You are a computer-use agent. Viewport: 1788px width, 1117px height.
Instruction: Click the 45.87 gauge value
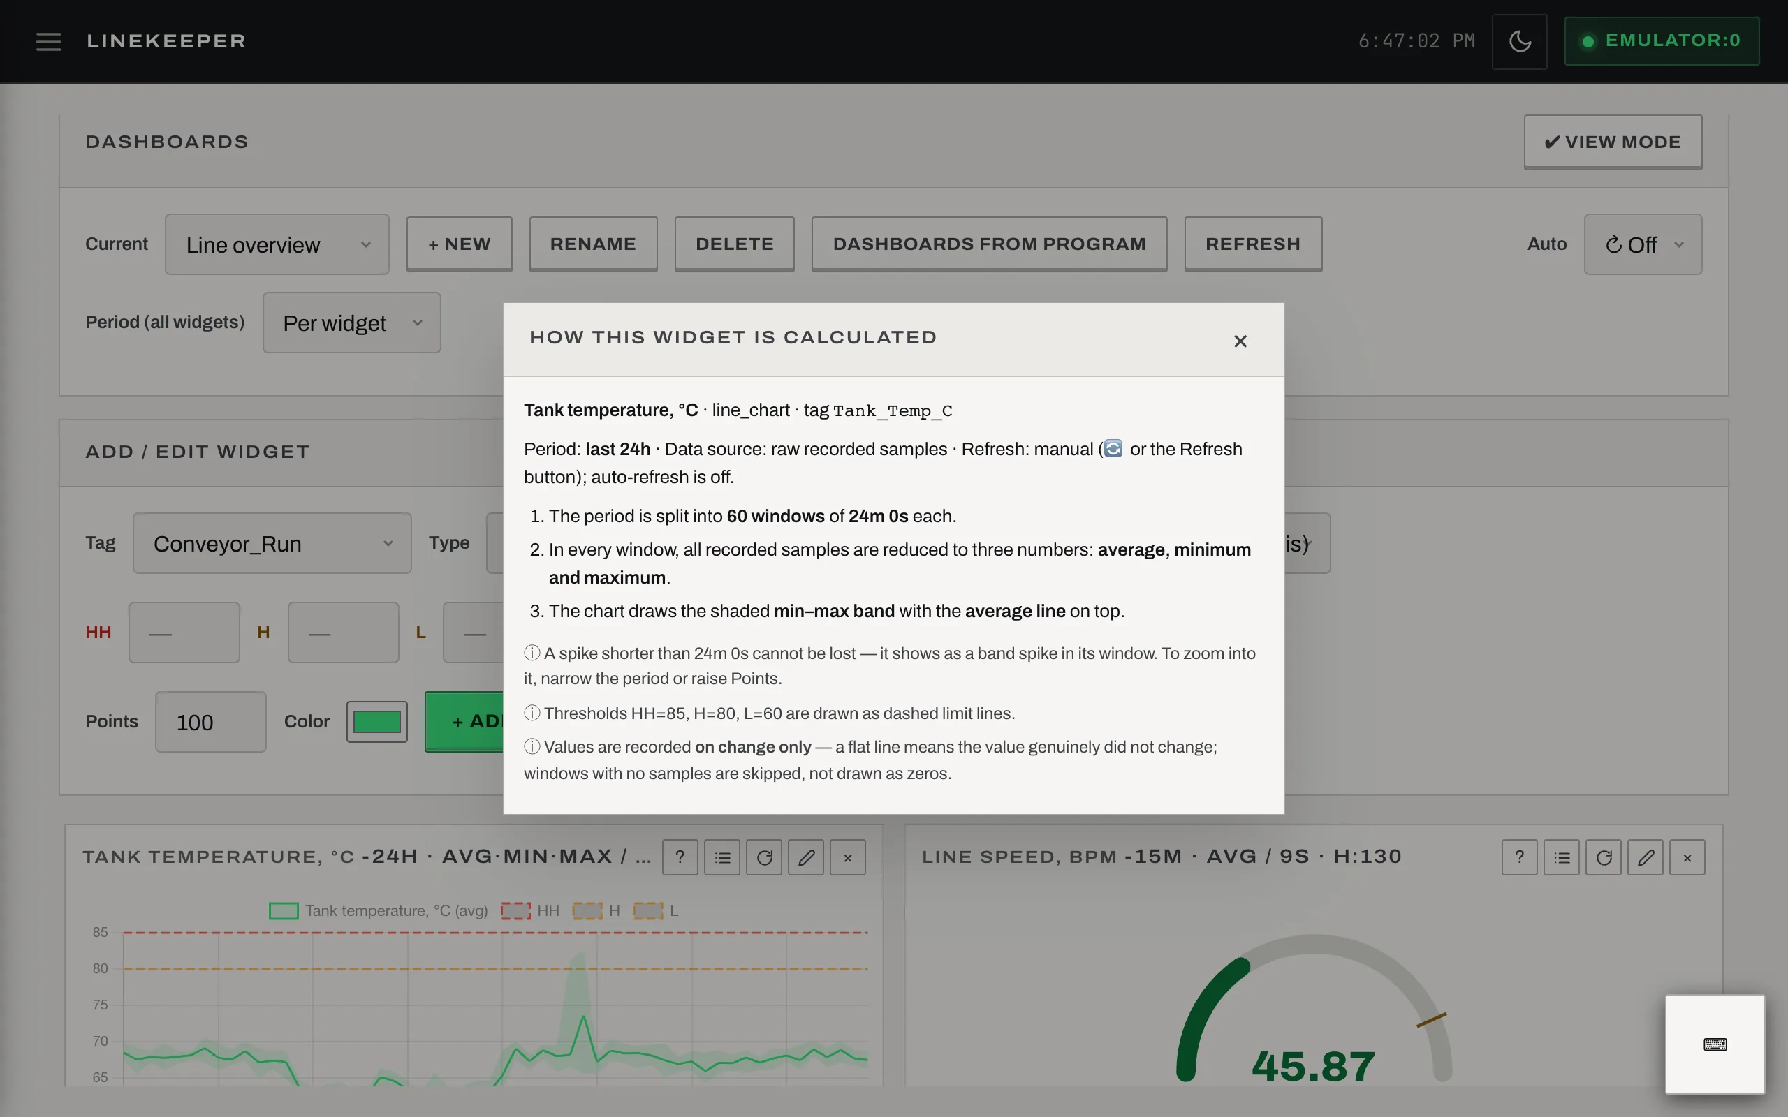1313,1066
